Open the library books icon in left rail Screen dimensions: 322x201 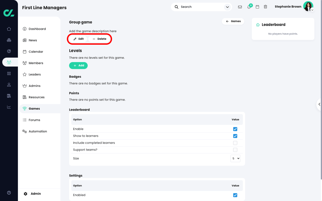[9, 96]
